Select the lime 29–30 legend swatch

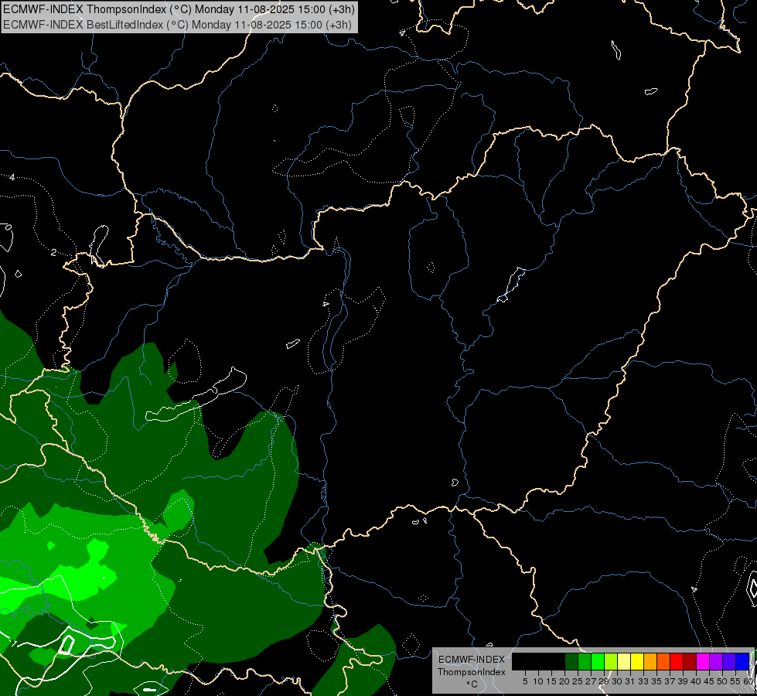pos(611,661)
